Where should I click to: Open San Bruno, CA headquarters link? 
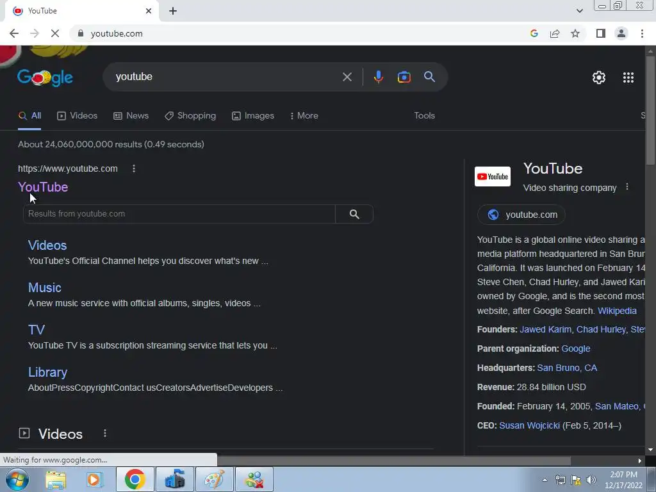(567, 368)
